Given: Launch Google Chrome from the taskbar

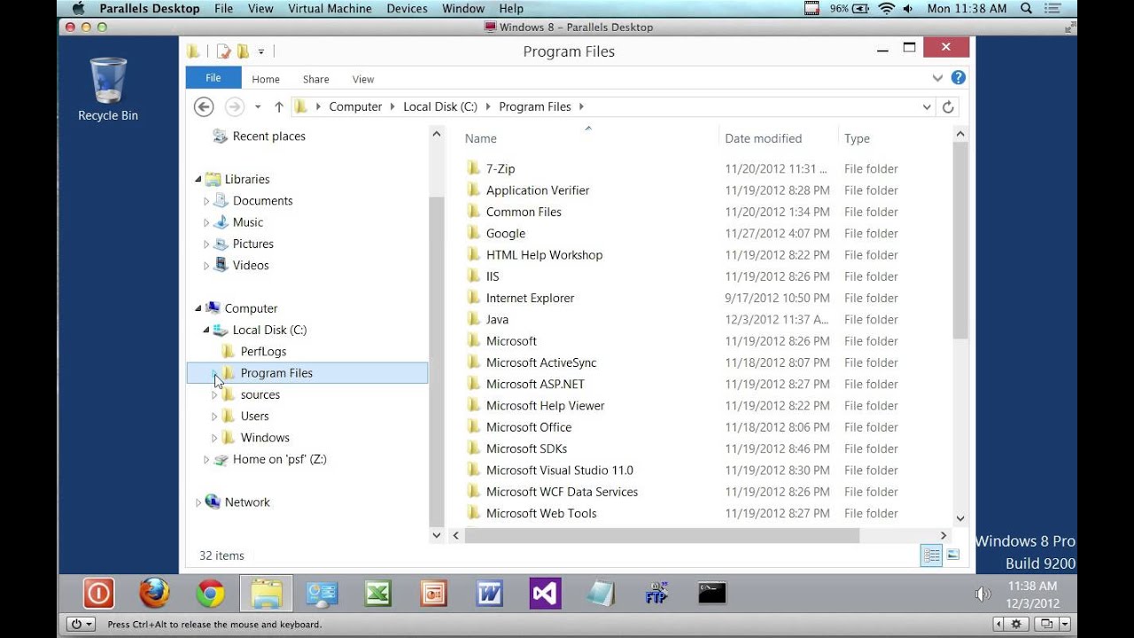Looking at the screenshot, I should coord(210,593).
